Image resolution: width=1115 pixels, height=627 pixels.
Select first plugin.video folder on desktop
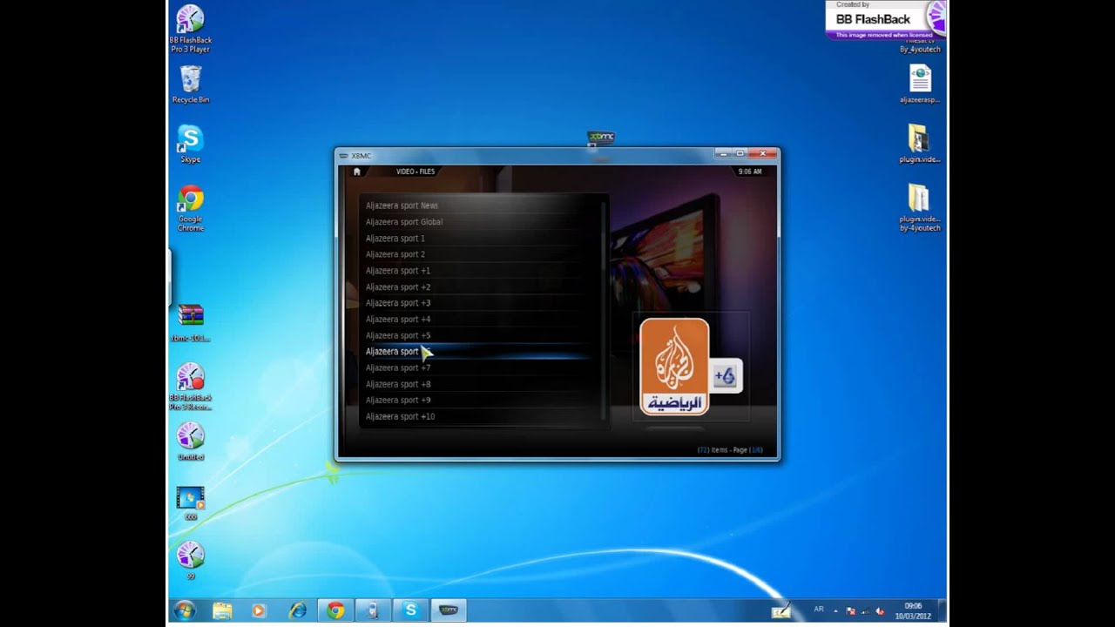click(x=920, y=144)
